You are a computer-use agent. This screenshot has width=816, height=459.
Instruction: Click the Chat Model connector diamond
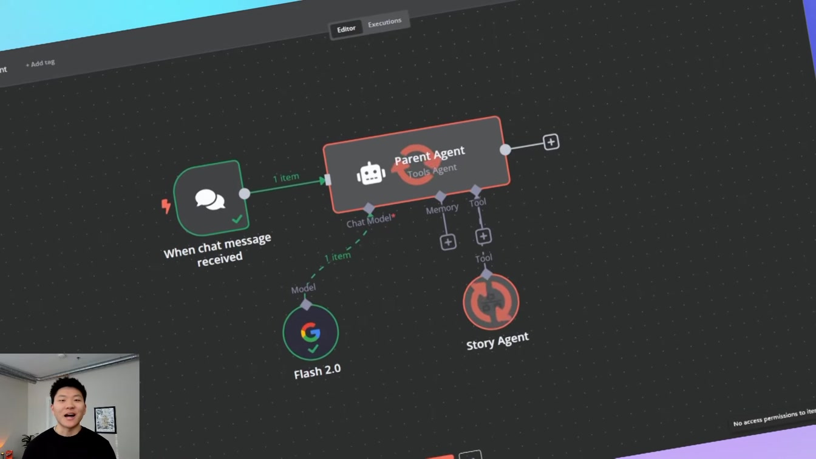point(369,209)
